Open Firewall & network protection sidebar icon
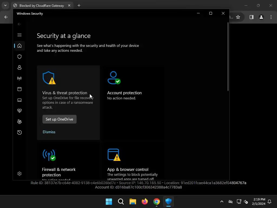 19,78
